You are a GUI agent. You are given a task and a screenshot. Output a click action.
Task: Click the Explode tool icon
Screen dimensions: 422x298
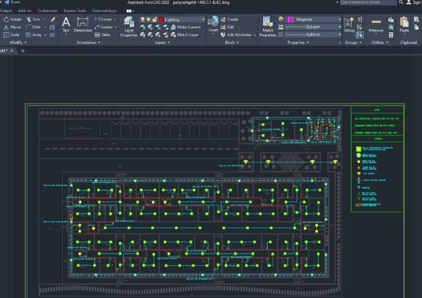coord(52,27)
